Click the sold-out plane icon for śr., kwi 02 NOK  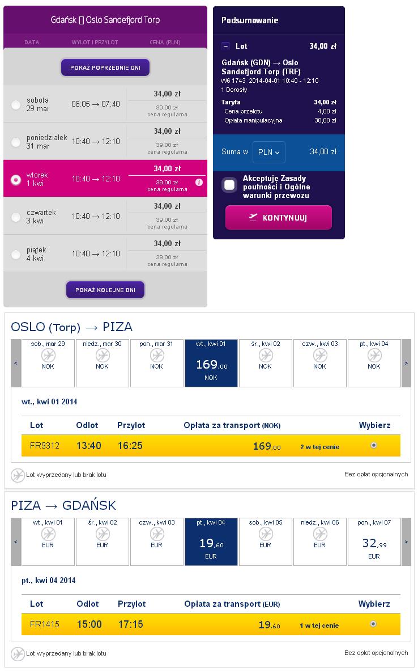pos(266,355)
